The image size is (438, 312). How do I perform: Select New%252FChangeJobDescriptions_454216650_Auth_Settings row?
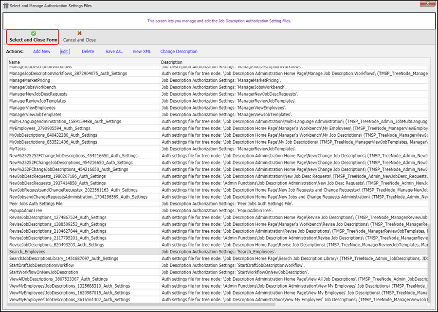pyautogui.click(x=218, y=169)
